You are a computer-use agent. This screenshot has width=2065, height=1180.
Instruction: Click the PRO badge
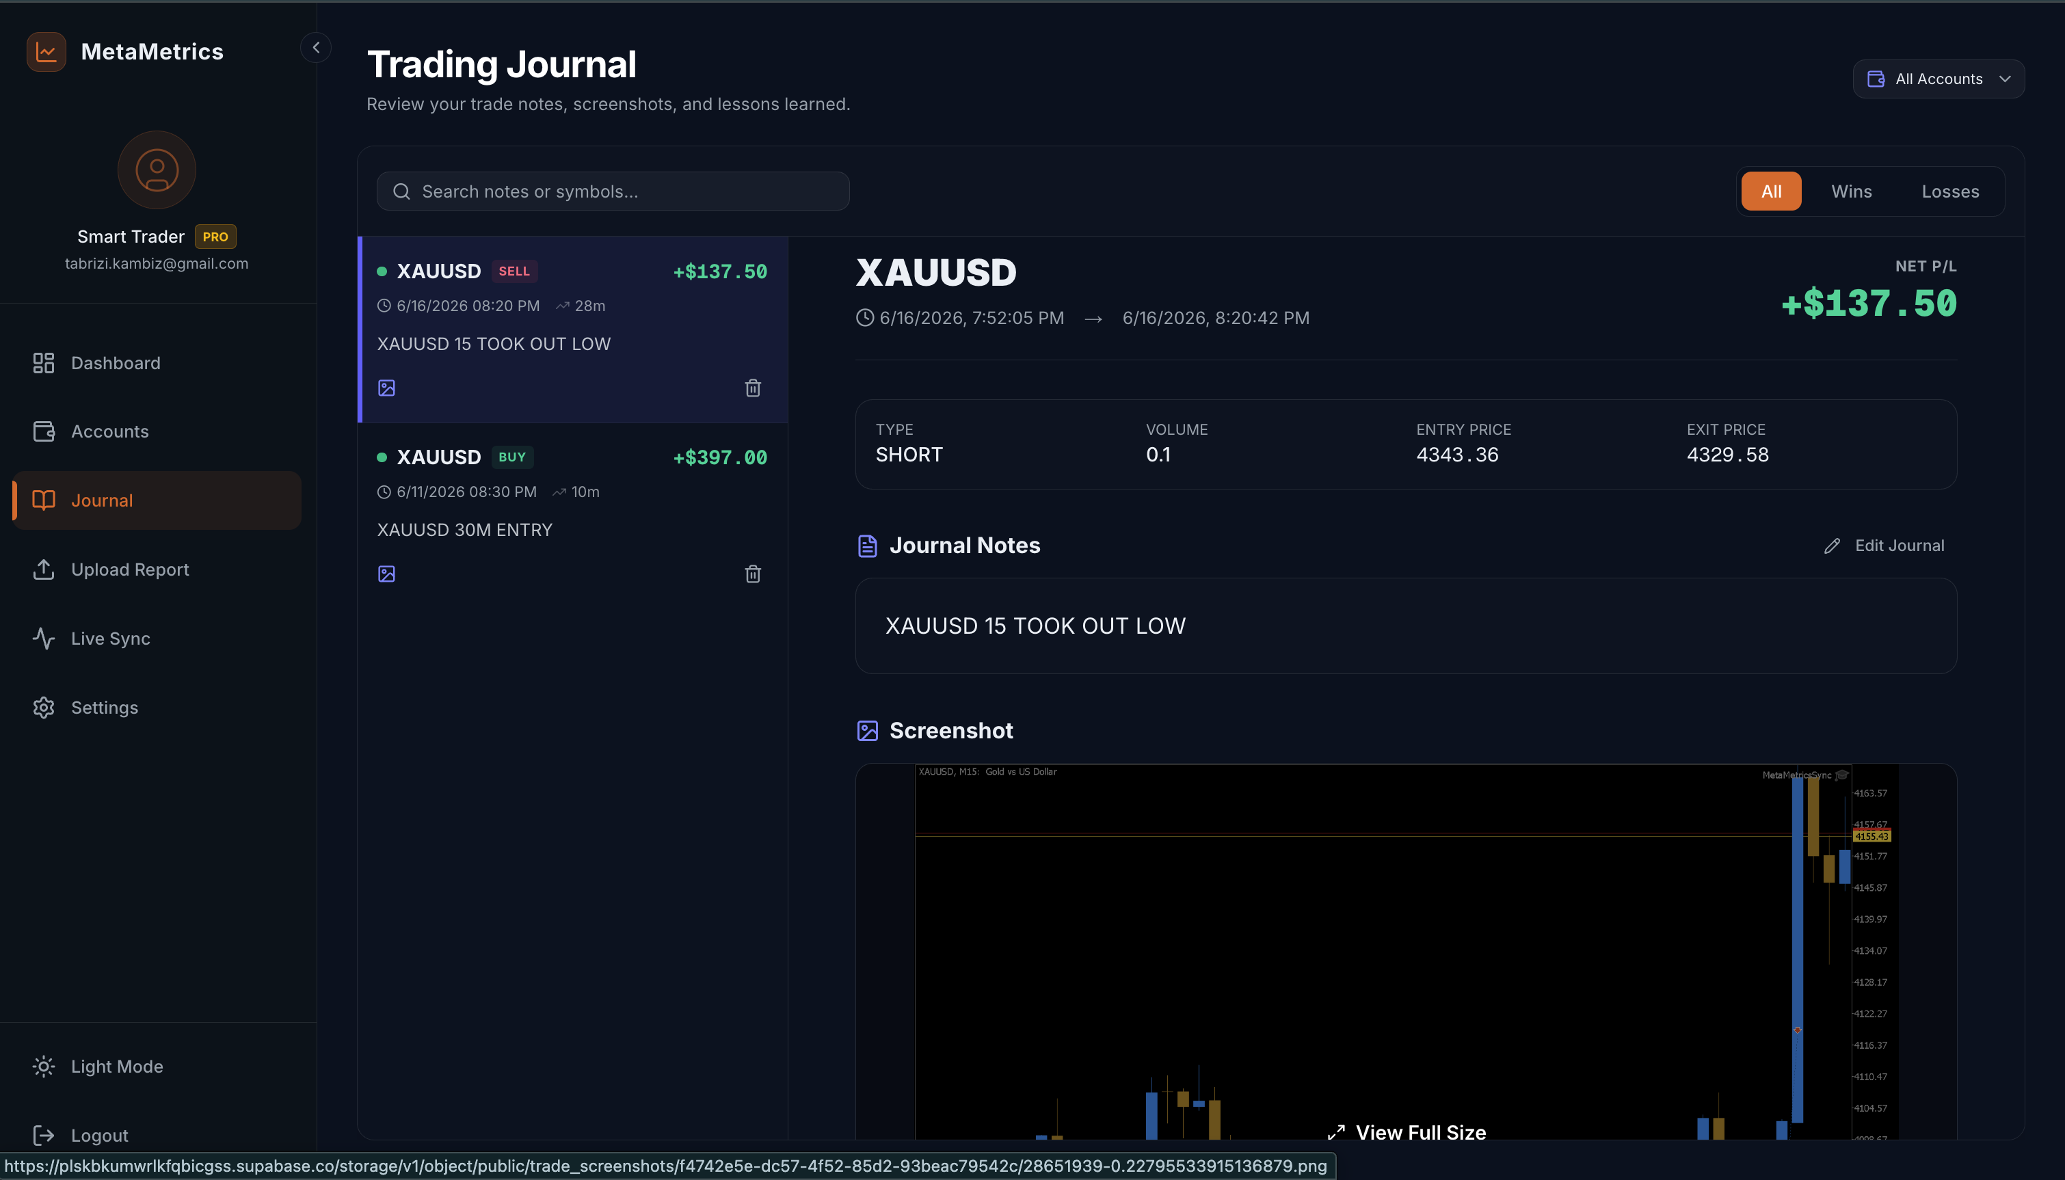pyautogui.click(x=215, y=237)
